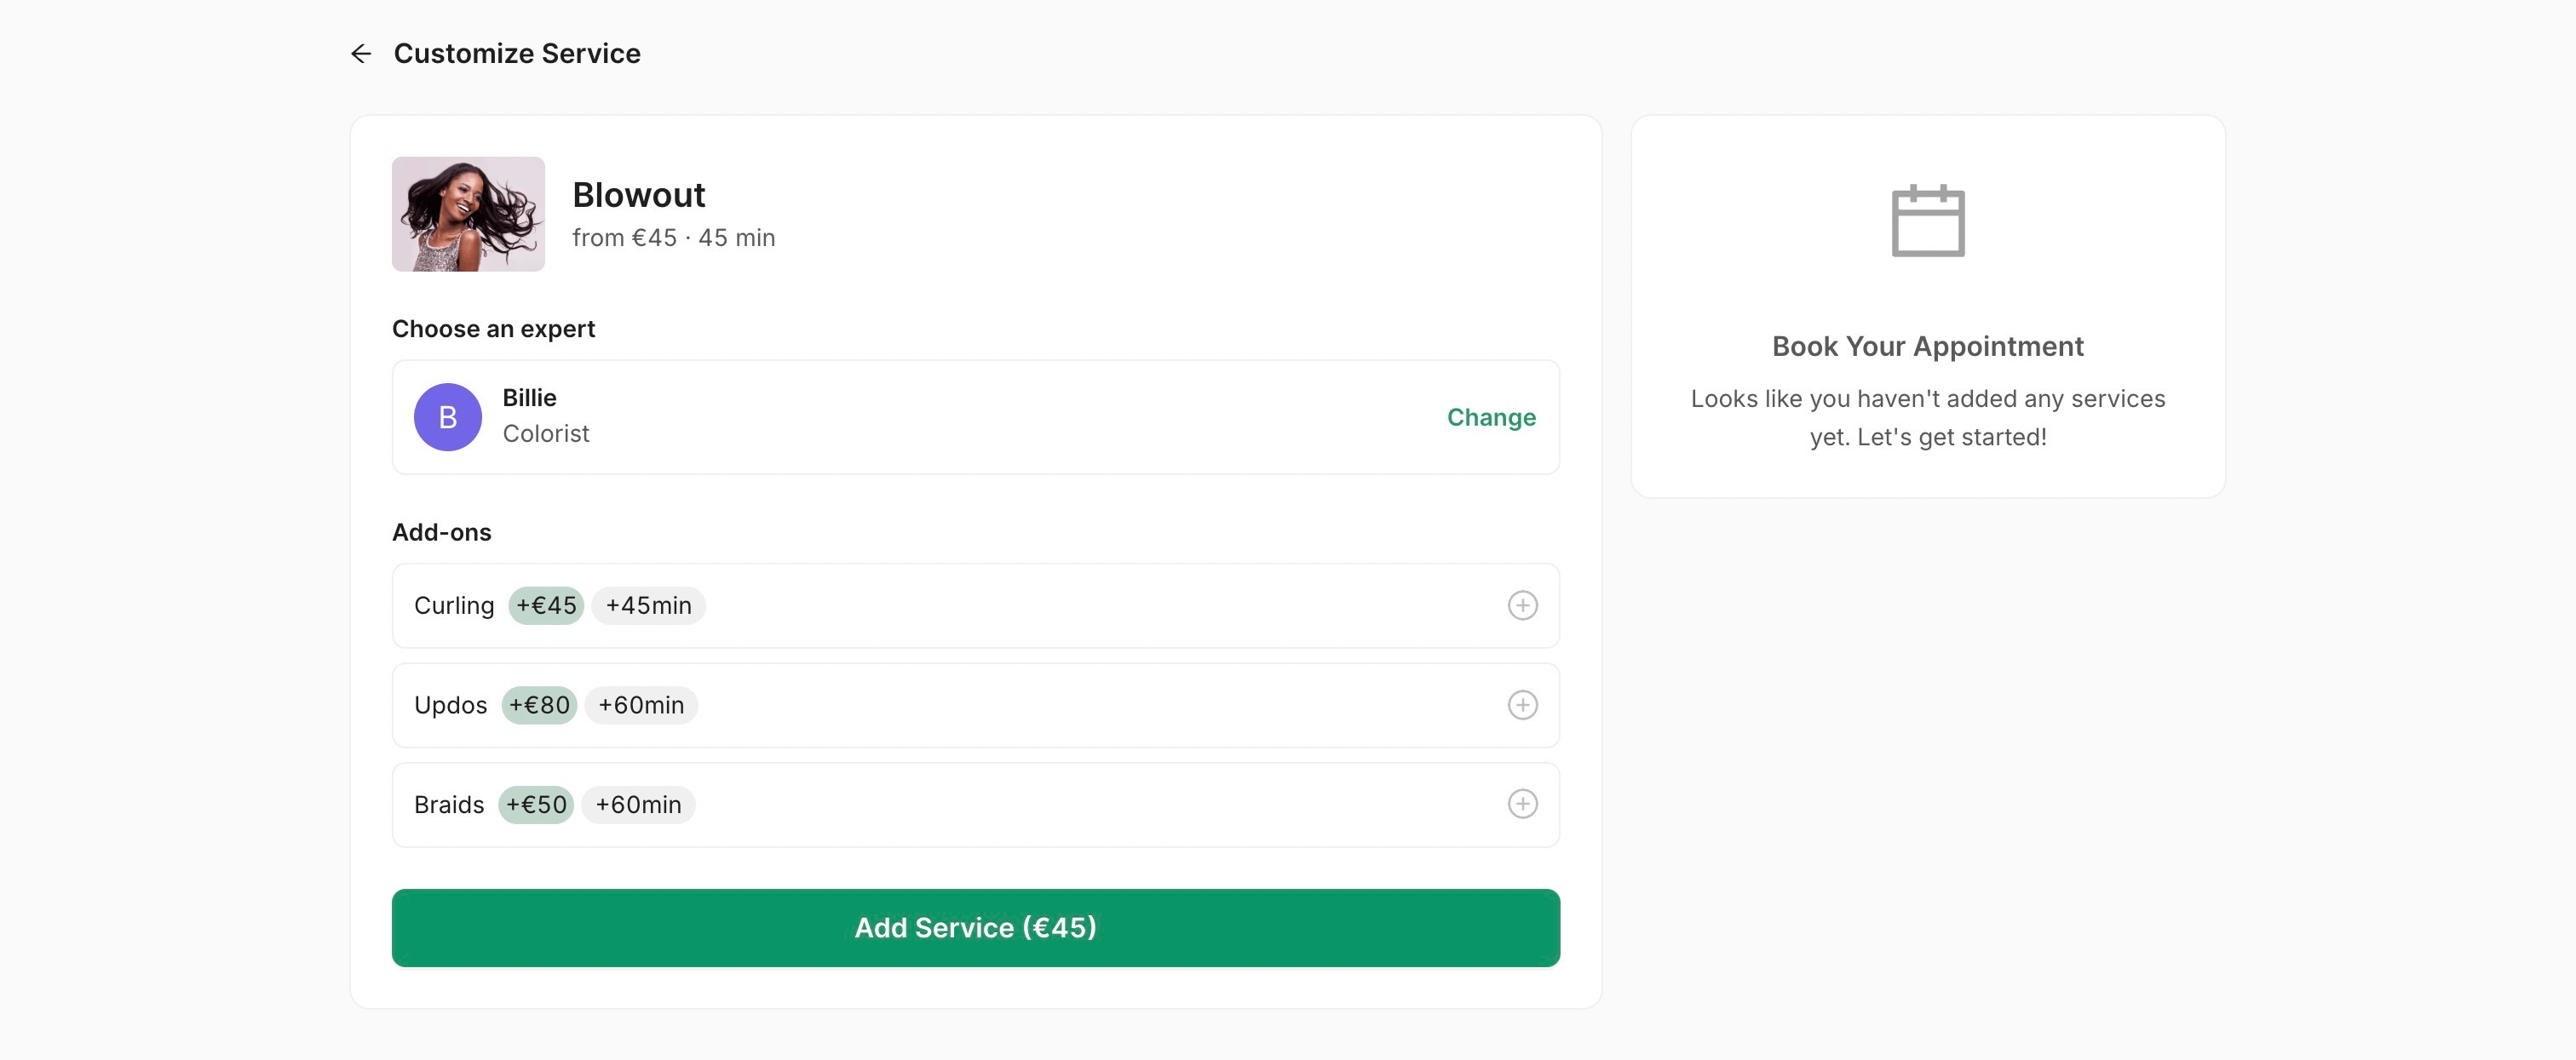
Task: Click the +45min duration chip for Curling
Action: pyautogui.click(x=648, y=605)
